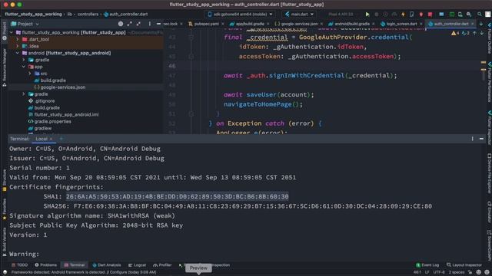Hide the Project panel with minus icon
Screen dimensions: 492x276
click(x=159, y=24)
